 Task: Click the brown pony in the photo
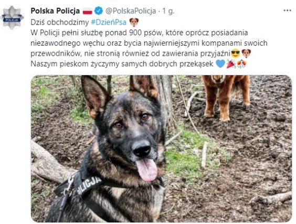click(226, 97)
